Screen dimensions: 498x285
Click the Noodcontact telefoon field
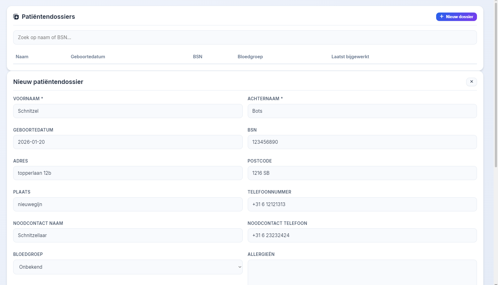(362, 236)
